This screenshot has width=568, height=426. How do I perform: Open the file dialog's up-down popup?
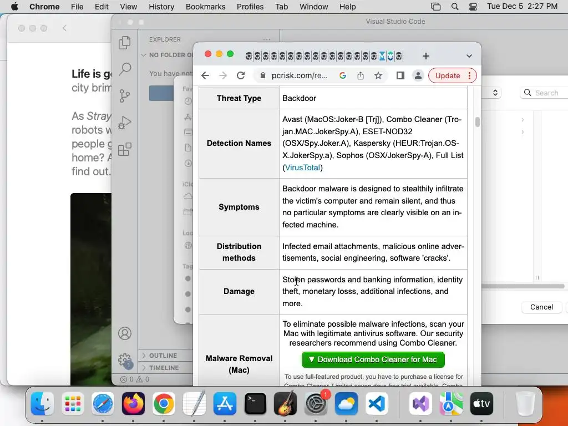pyautogui.click(x=495, y=93)
